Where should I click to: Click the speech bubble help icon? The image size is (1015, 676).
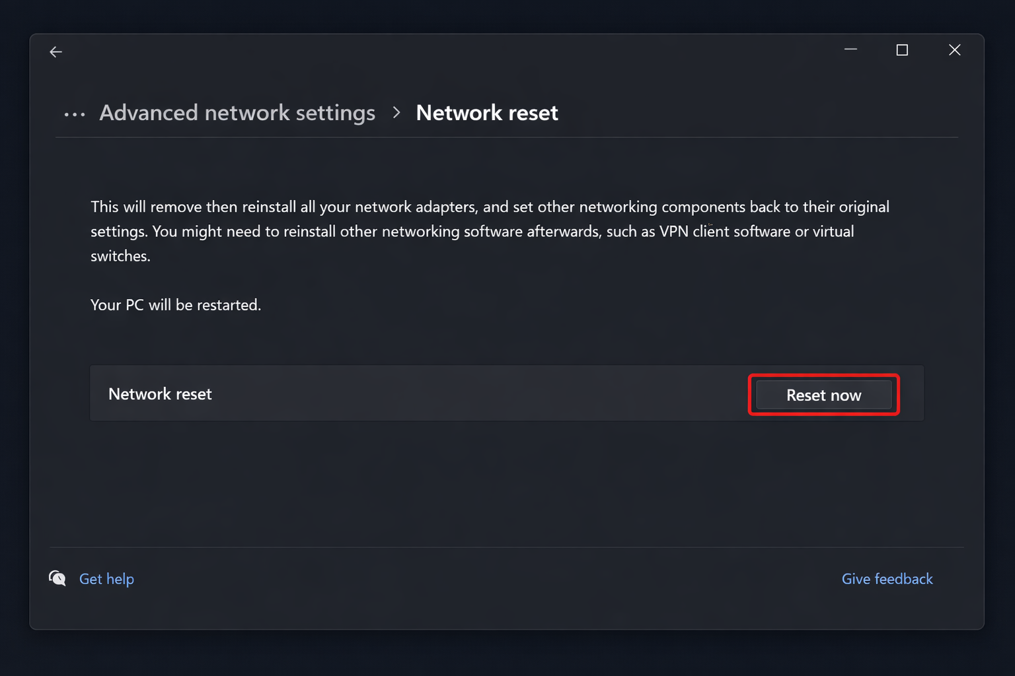[x=57, y=578]
